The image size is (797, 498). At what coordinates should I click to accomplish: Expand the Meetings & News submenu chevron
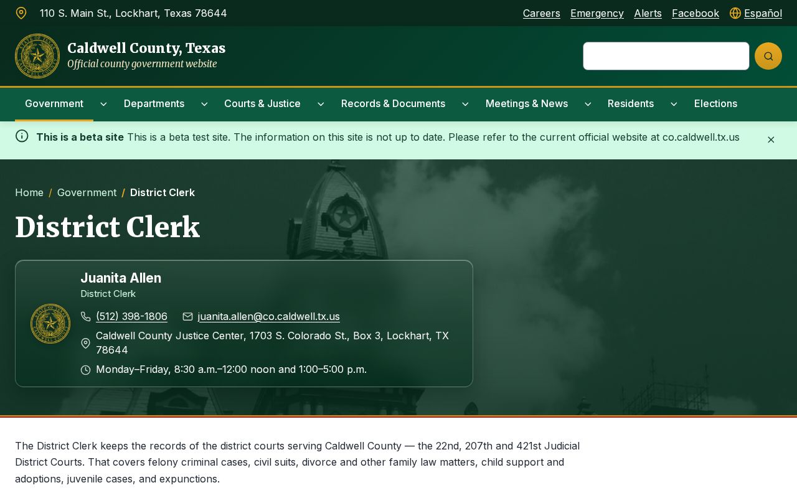(588, 104)
